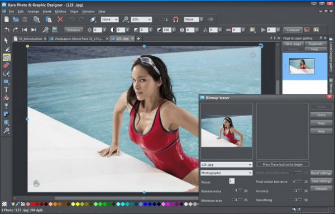Select the Rectangle shape tool
335x214 pixels.
6,82
